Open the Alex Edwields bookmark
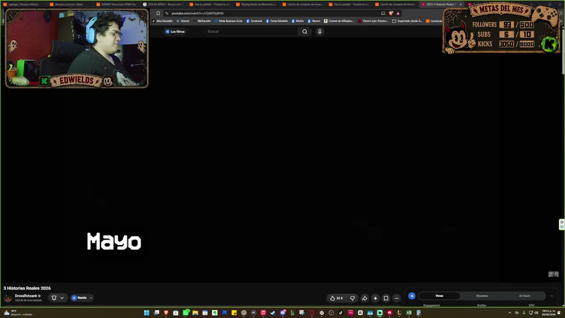Image resolution: width=565 pixels, height=318 pixels. click(162, 21)
